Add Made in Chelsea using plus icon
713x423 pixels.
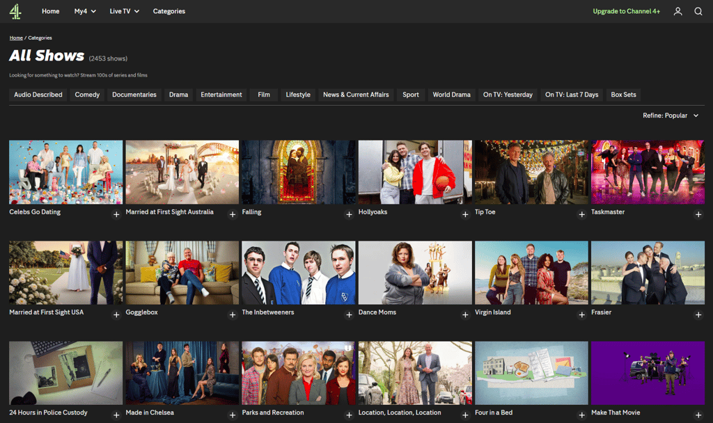pos(233,415)
